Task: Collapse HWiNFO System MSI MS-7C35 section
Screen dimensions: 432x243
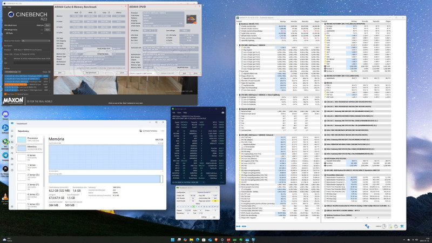Action: tap(237, 24)
